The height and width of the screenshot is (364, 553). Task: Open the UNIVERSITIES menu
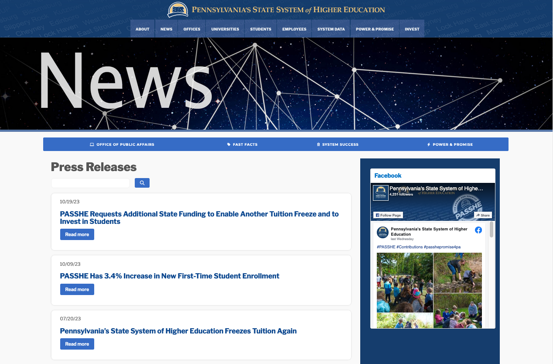(x=225, y=29)
